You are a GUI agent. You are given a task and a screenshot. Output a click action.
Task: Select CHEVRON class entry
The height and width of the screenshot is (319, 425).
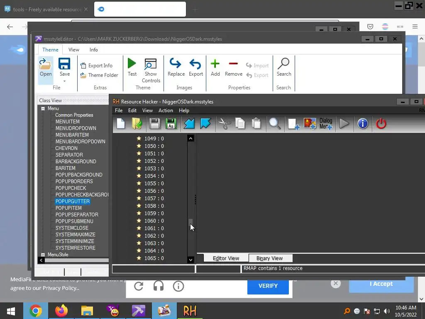tap(66, 148)
